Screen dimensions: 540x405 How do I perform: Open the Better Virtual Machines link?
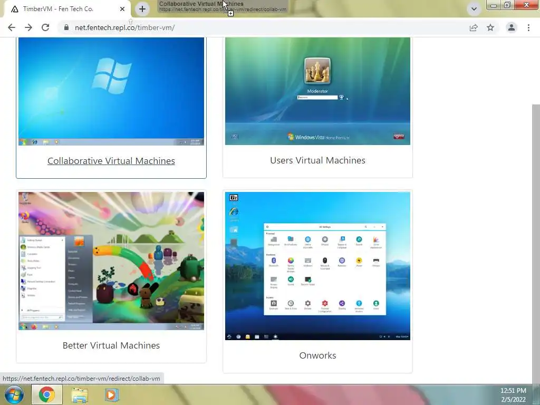tap(111, 345)
